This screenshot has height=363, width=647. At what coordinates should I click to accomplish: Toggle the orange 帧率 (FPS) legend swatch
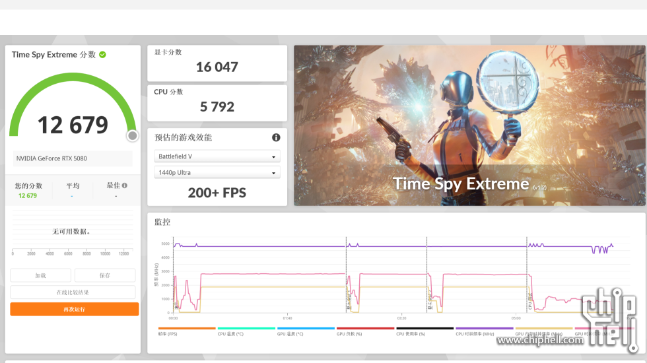[x=187, y=329]
